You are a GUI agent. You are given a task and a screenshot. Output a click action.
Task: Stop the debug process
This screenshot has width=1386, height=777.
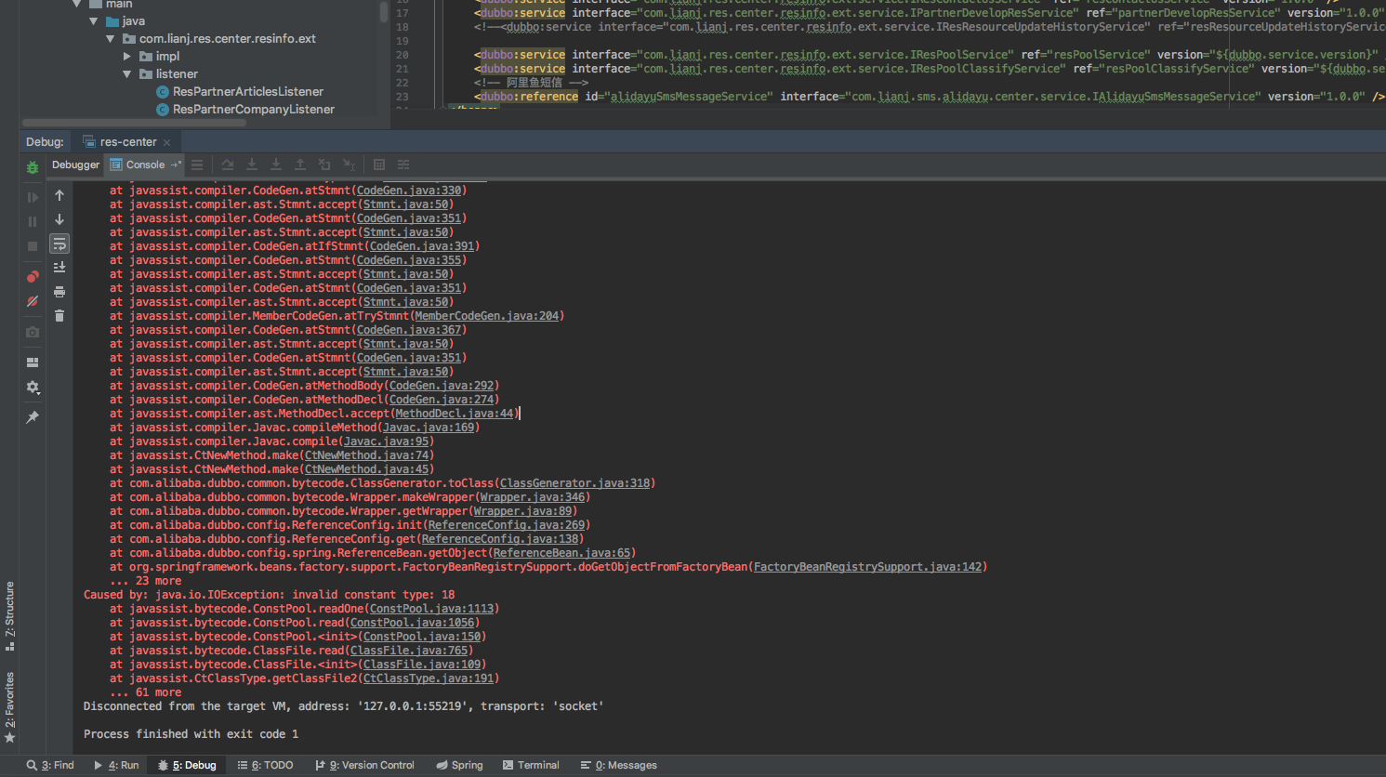[32, 246]
